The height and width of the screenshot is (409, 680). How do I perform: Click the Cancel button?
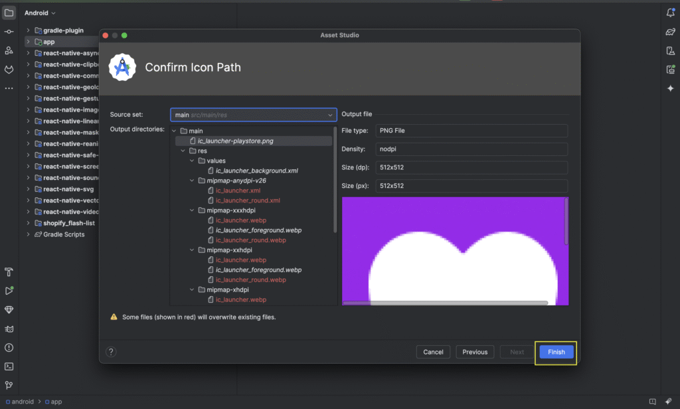click(433, 352)
